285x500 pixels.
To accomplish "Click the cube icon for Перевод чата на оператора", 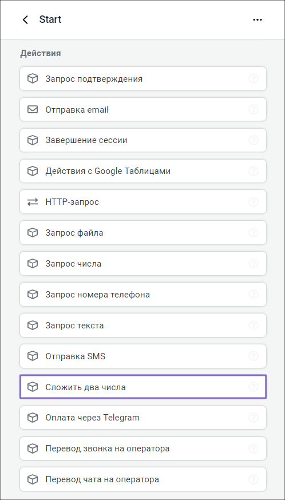I will [32, 479].
